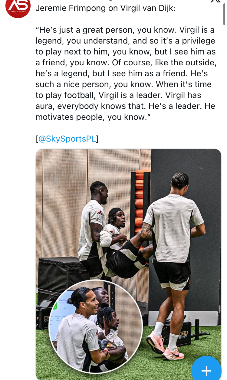The height and width of the screenshot is (380, 227).
Task: Tap the circular inset close-up photo
Action: click(96, 327)
